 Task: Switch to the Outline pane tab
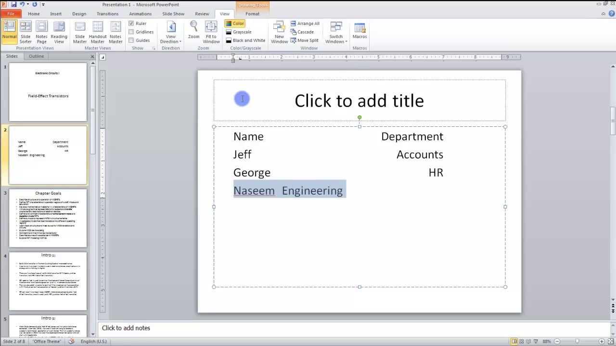tap(36, 56)
